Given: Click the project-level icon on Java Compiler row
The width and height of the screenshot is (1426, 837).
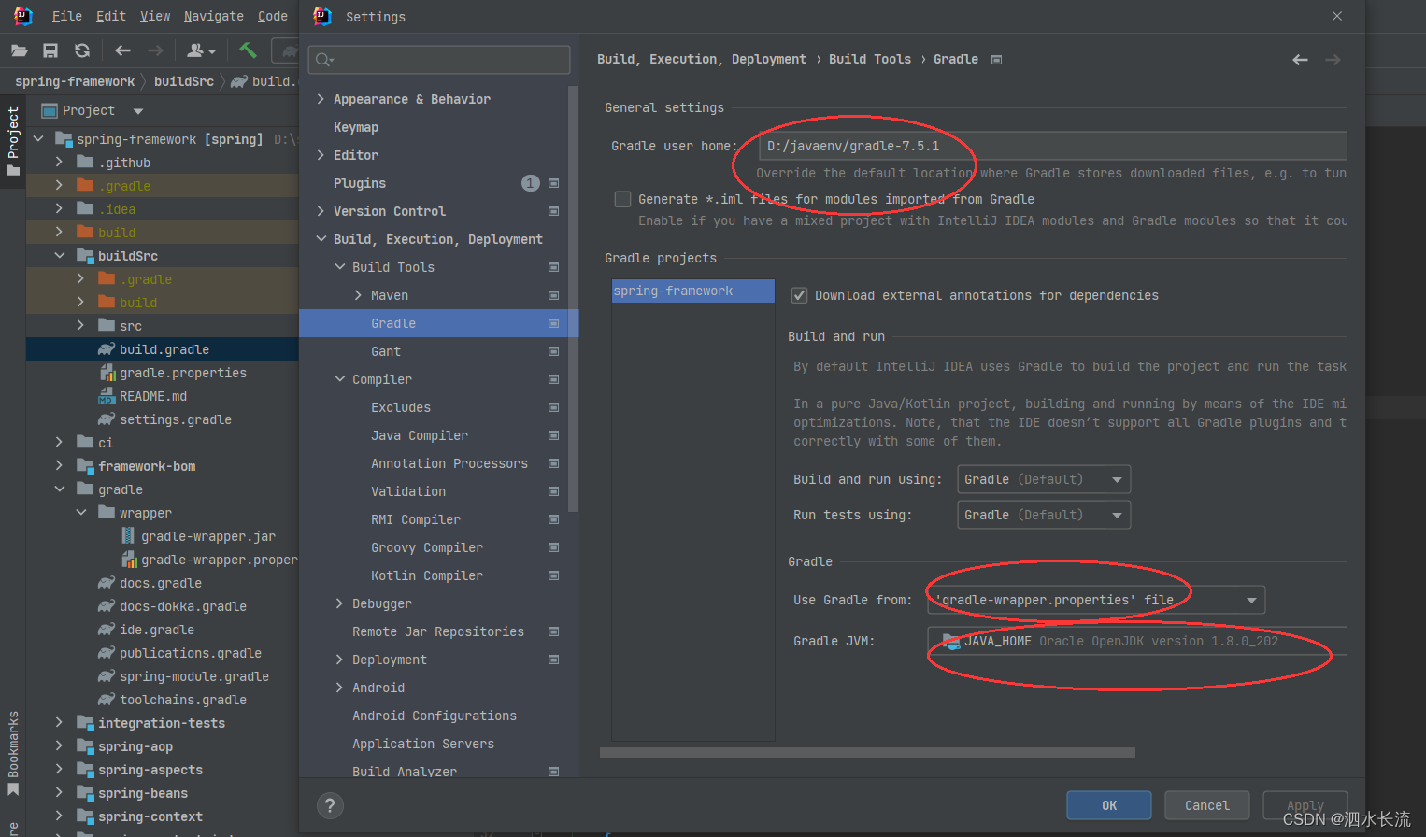Looking at the screenshot, I should click(x=553, y=435).
